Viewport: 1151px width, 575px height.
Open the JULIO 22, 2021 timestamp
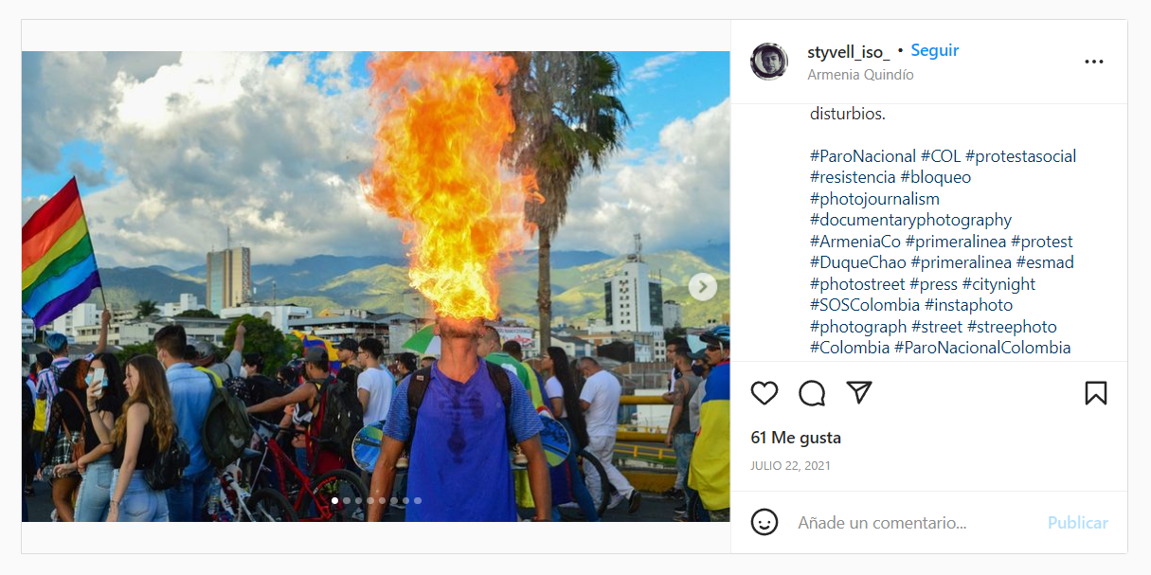click(790, 466)
